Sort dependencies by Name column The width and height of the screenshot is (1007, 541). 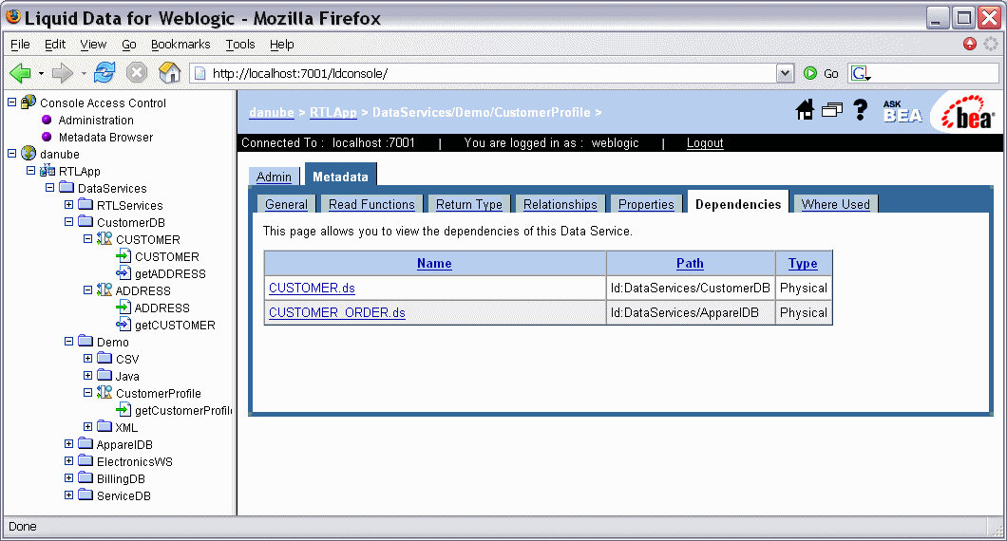tap(434, 263)
